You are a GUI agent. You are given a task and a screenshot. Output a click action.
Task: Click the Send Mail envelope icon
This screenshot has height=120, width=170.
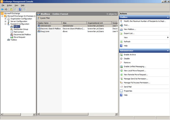click(121, 87)
